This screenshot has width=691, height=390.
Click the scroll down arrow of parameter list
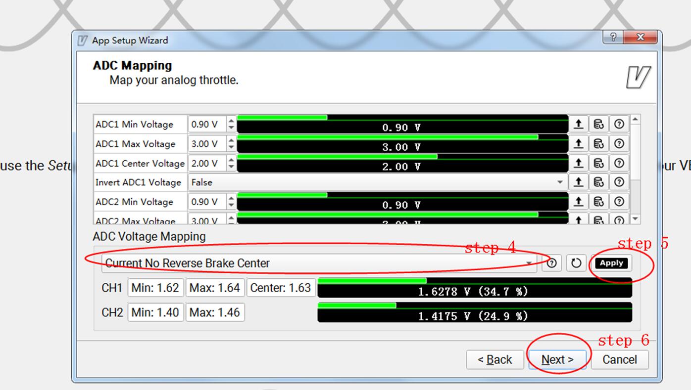[x=635, y=219]
